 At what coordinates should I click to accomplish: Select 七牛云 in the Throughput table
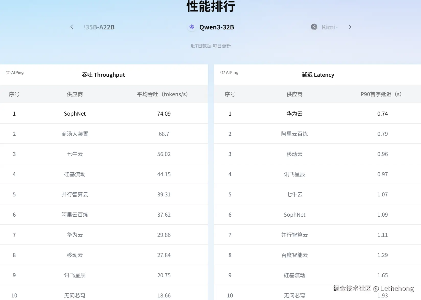point(75,154)
